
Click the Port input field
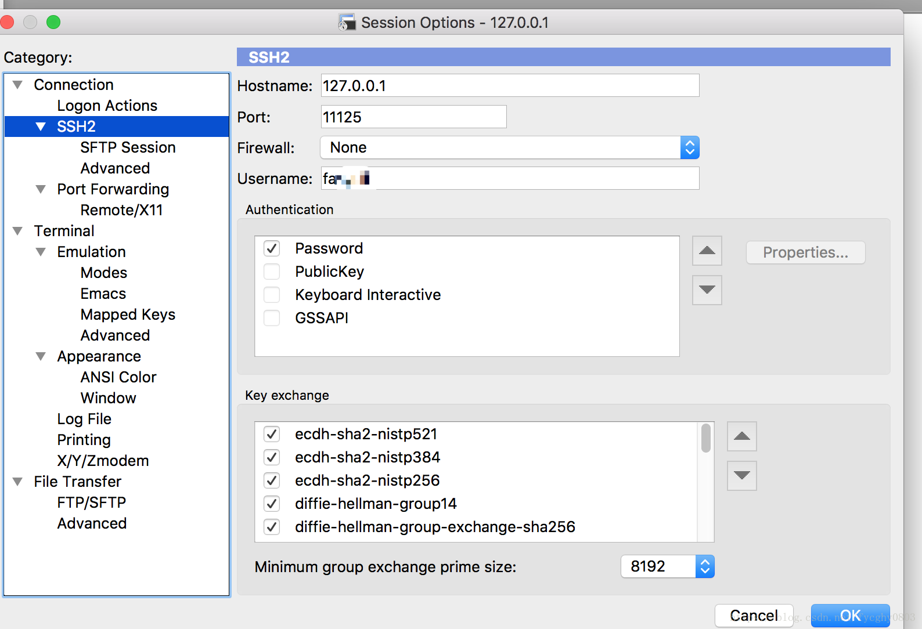[413, 117]
